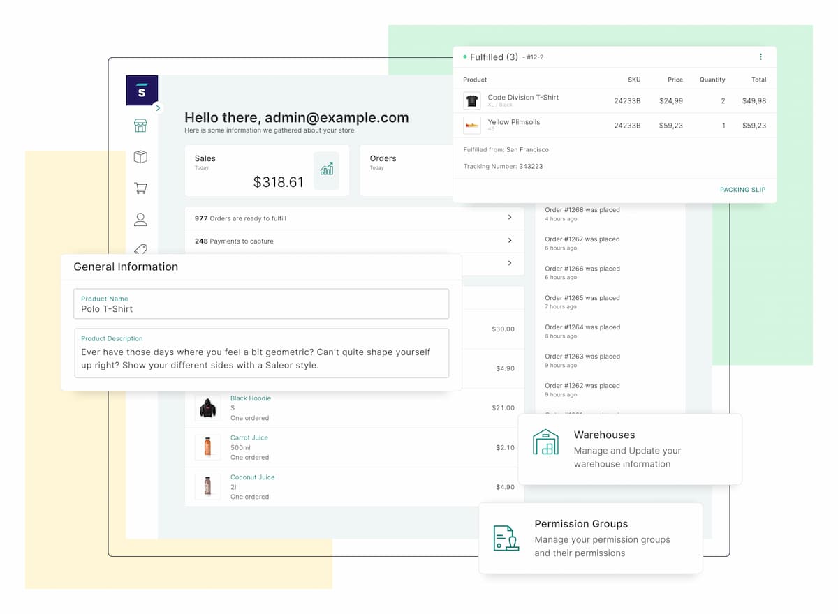
Task: Click the Code Division T-Shirt thumbnail
Action: [472, 100]
